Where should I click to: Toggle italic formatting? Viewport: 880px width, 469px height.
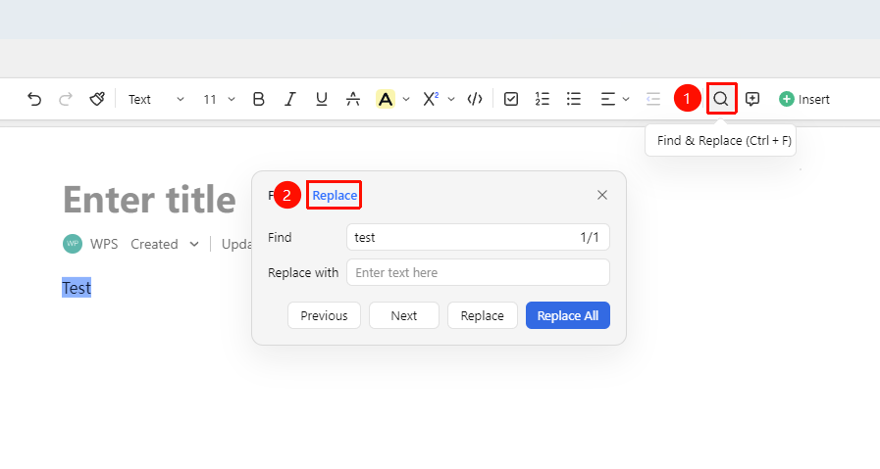coord(290,99)
